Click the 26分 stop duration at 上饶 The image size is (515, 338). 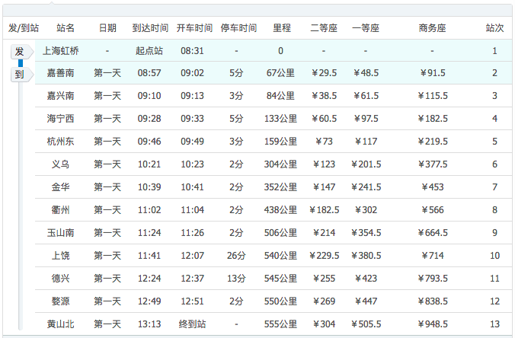pos(236,256)
